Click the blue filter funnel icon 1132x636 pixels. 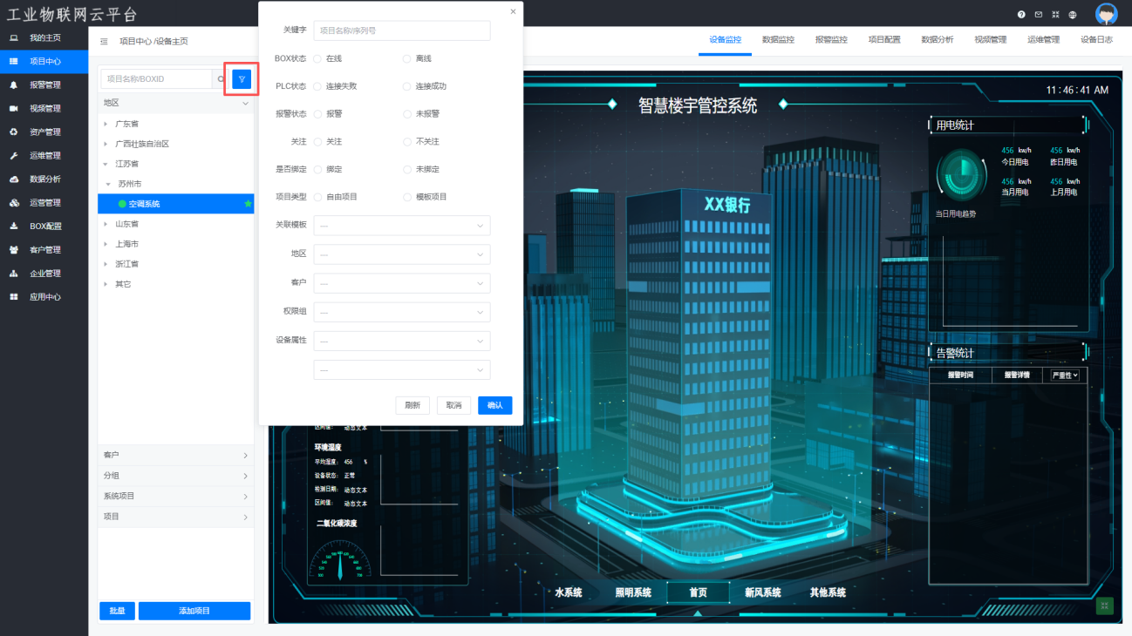click(242, 79)
